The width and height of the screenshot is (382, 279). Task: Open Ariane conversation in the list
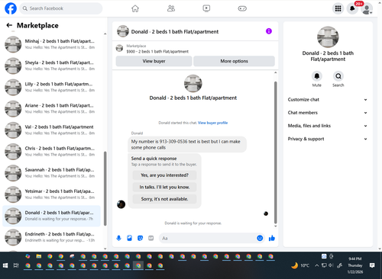pyautogui.click(x=51, y=108)
